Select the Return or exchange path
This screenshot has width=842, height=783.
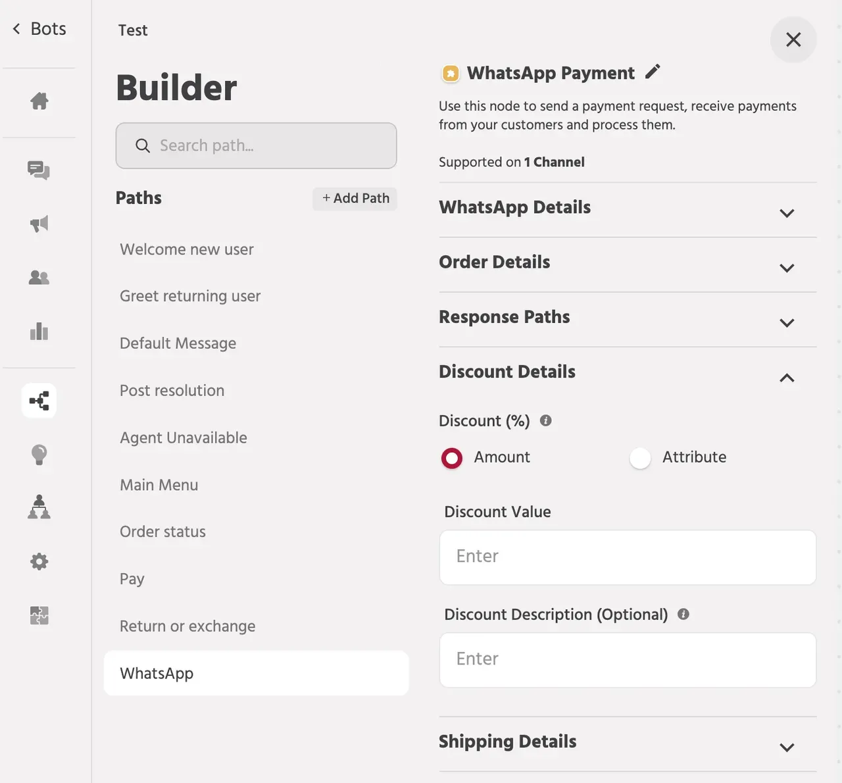pyautogui.click(x=187, y=626)
